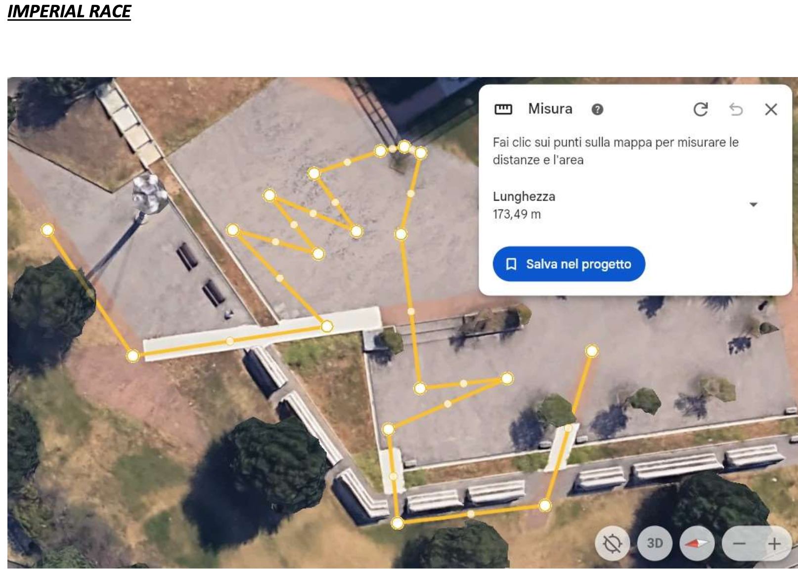Viewport: 798px width, 569px height.
Task: Select the topmost vertex of the yellow path
Action: [x=404, y=147]
